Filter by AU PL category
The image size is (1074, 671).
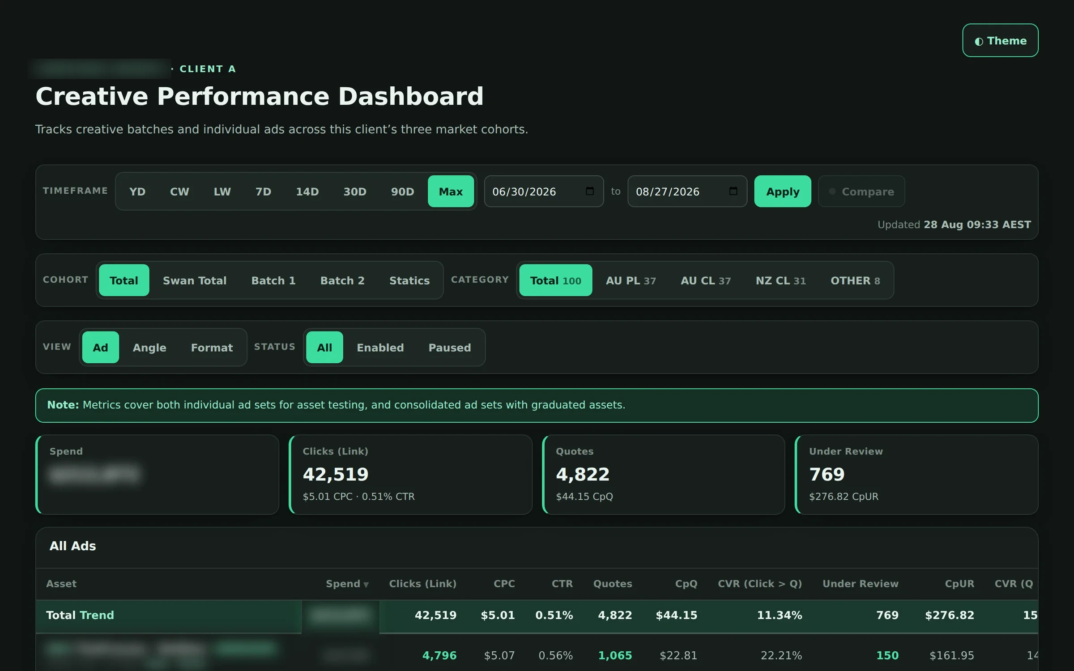[631, 280]
